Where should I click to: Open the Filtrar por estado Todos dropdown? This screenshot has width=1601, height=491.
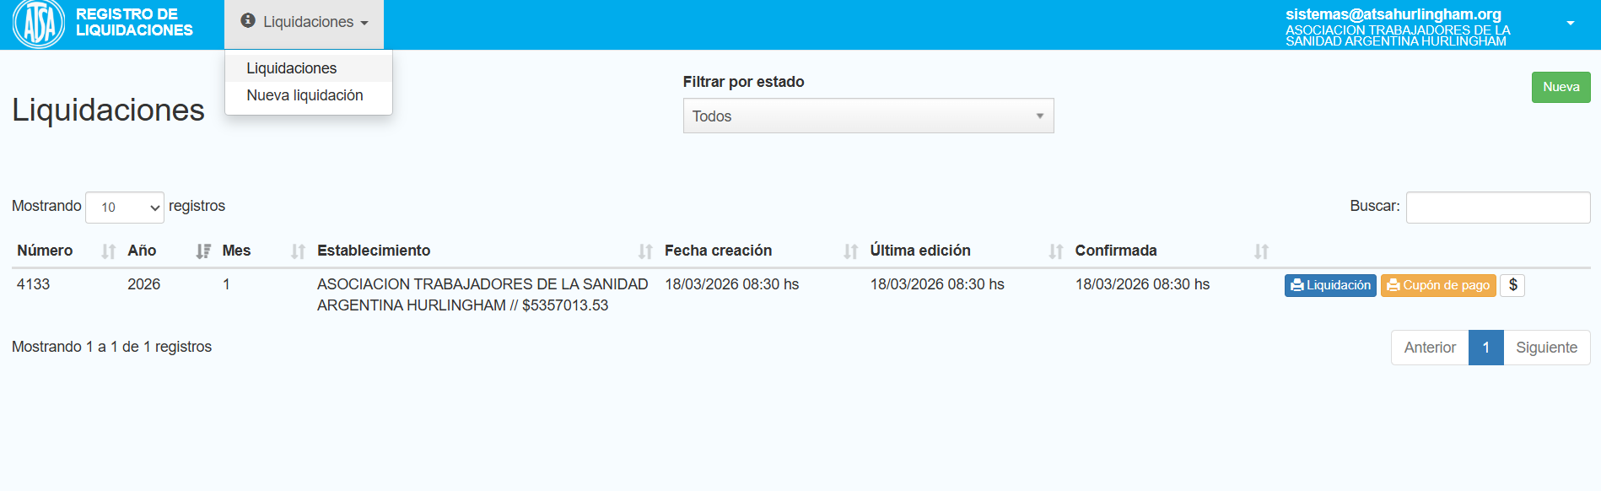868,116
